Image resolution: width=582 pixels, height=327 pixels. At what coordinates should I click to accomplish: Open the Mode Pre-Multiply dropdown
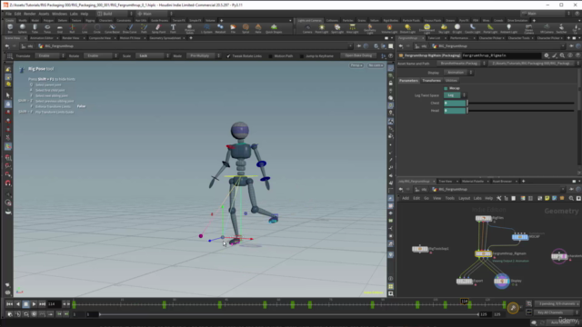click(203, 56)
